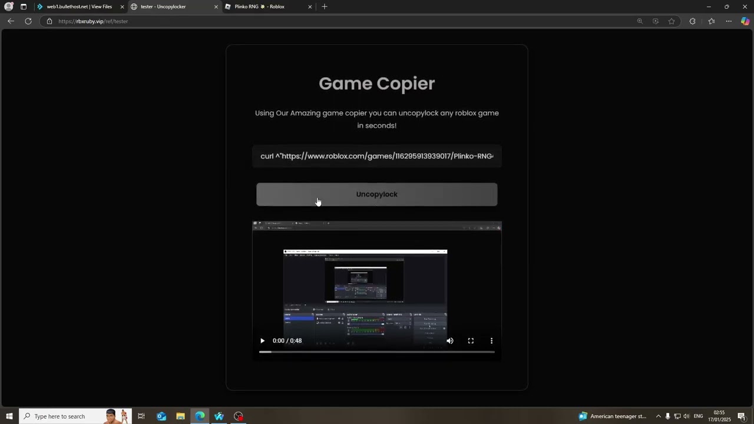Open video more options menu

point(491,341)
